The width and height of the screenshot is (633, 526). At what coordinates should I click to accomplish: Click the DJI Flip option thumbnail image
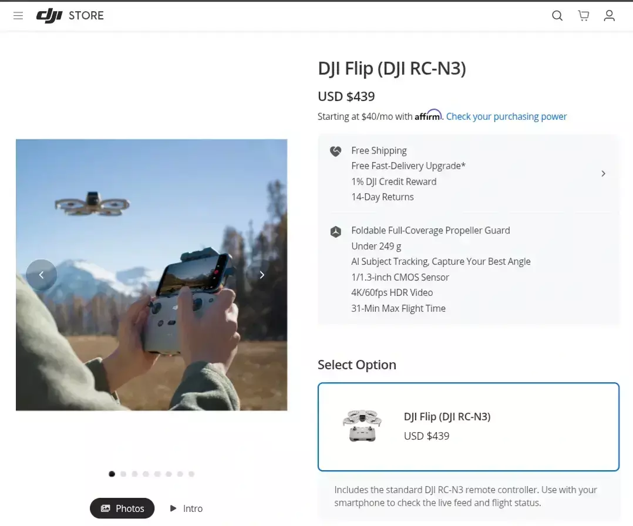coord(362,426)
